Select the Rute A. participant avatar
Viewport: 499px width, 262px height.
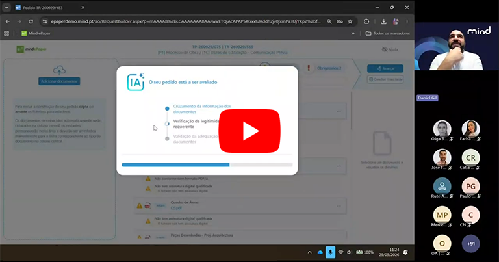coord(442,186)
